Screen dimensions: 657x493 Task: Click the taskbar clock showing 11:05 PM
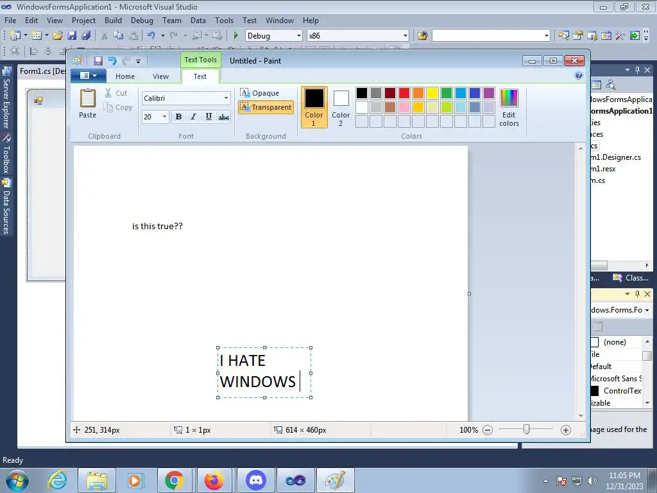(x=624, y=481)
